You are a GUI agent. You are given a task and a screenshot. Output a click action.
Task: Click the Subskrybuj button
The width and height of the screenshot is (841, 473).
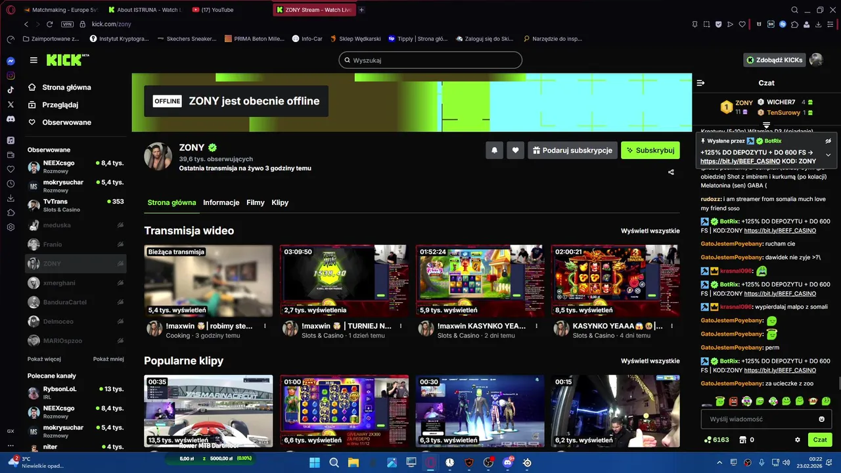coord(650,150)
